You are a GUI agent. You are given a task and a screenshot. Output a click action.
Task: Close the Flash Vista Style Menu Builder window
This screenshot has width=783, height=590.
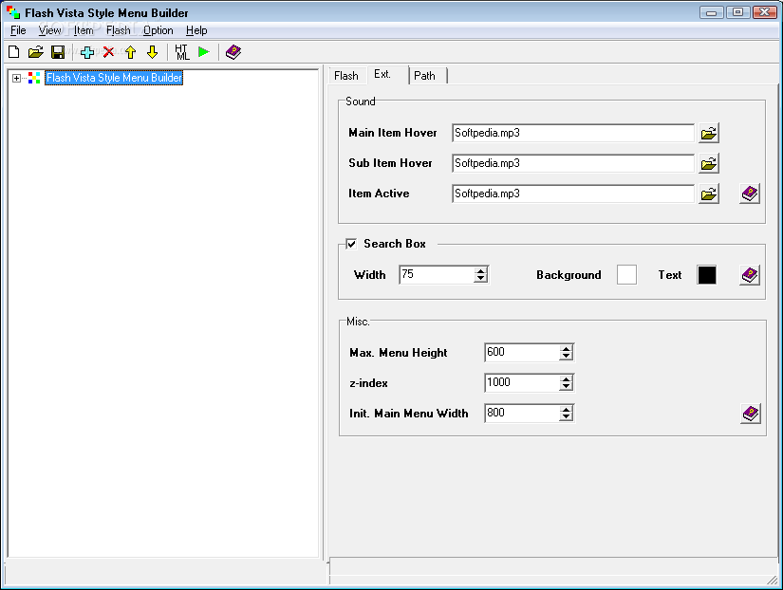click(x=765, y=12)
